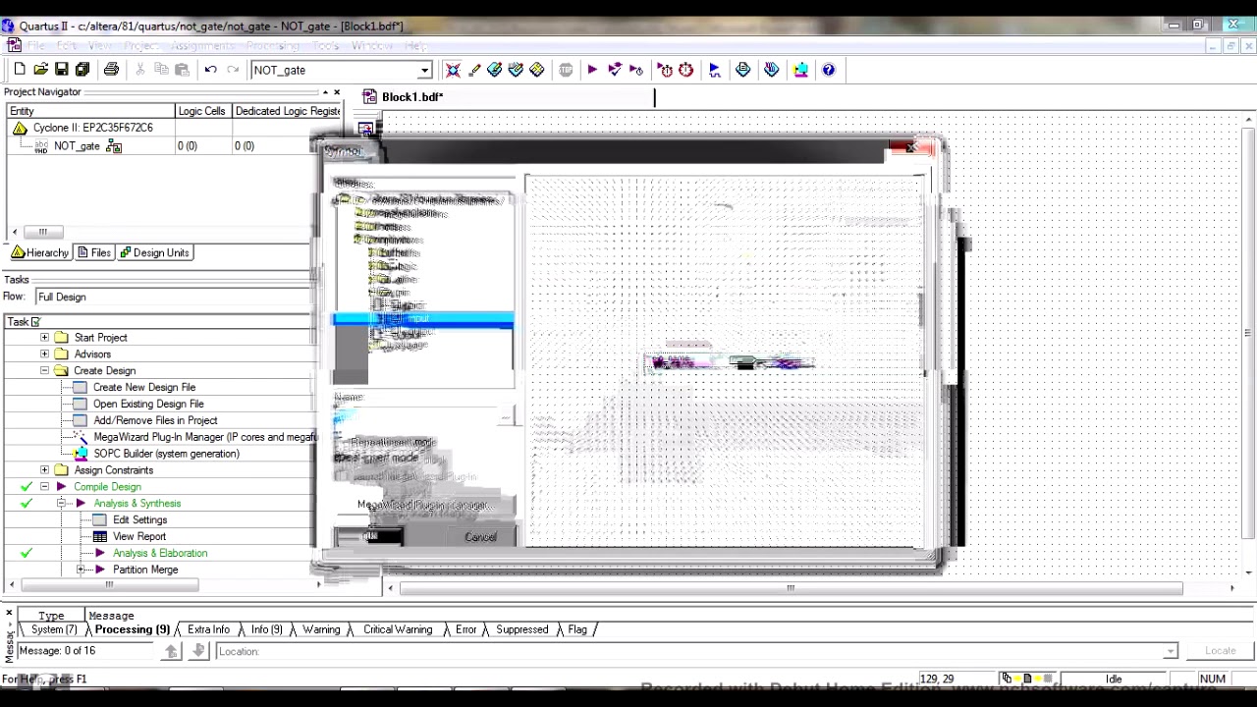Open the Compilation Report icon

point(743,70)
